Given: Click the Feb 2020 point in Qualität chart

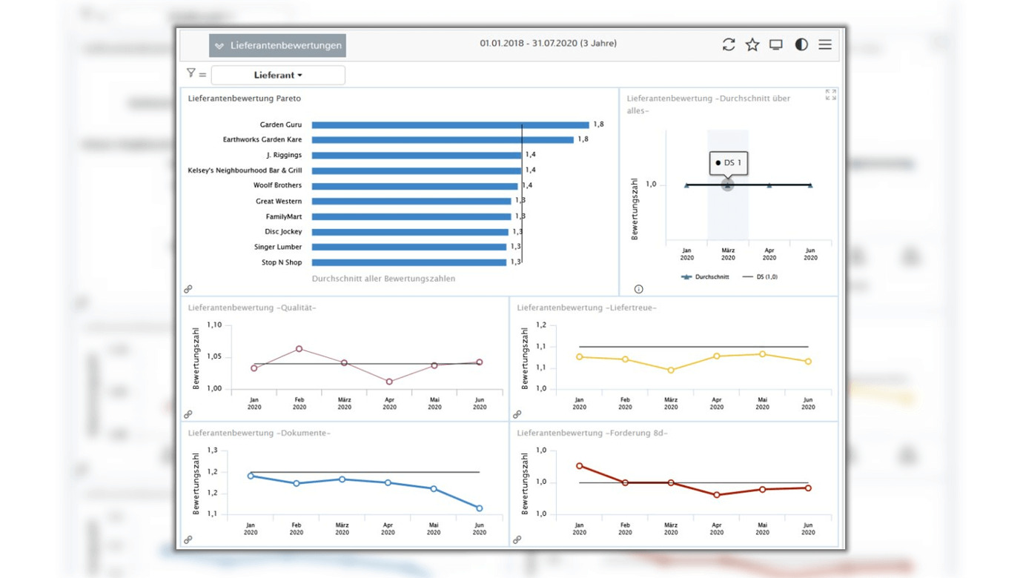Looking at the screenshot, I should [x=299, y=348].
